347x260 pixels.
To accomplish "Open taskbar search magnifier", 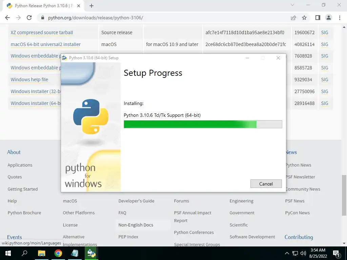I will coord(24,253).
